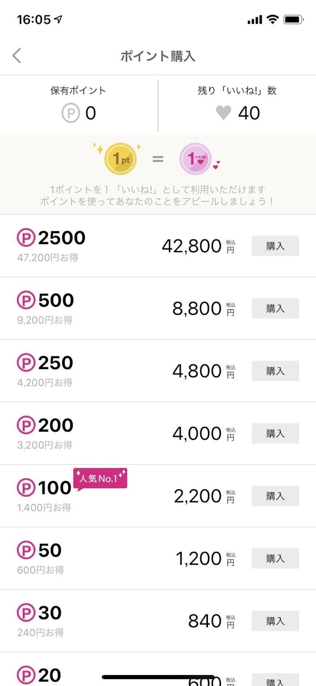This screenshot has height=686, width=316.
Task: Tap the owned points P icon
Action: pyautogui.click(x=71, y=113)
